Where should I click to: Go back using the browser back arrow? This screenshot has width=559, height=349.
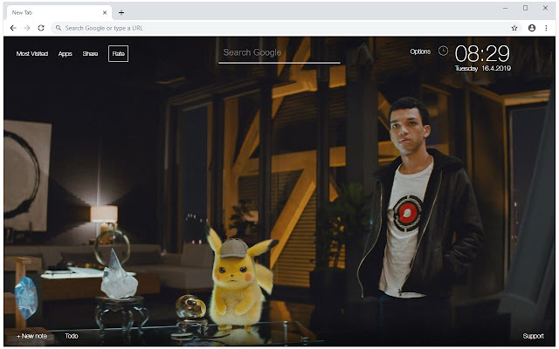(13, 28)
